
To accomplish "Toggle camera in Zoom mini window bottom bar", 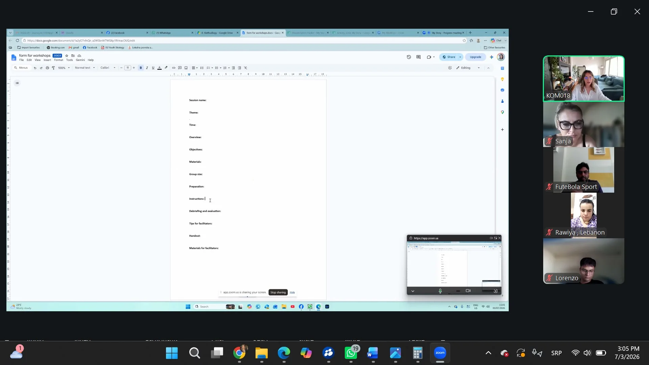I will [x=468, y=291].
